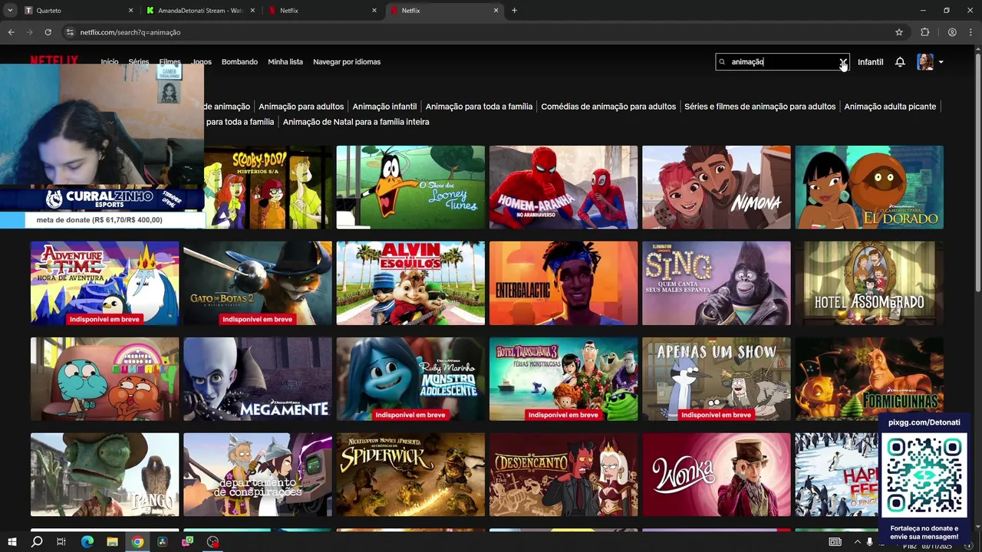This screenshot has height=552, width=982.
Task: Open the Sing title card
Action: click(717, 283)
